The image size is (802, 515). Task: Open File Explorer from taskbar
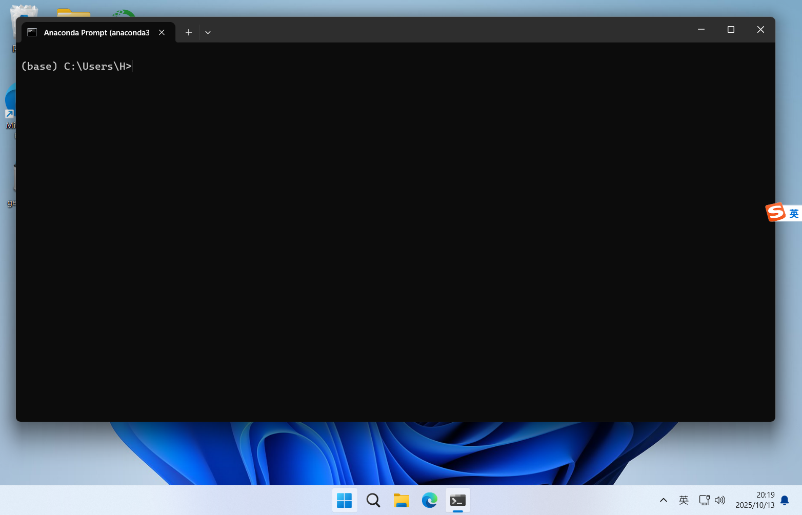[401, 500]
